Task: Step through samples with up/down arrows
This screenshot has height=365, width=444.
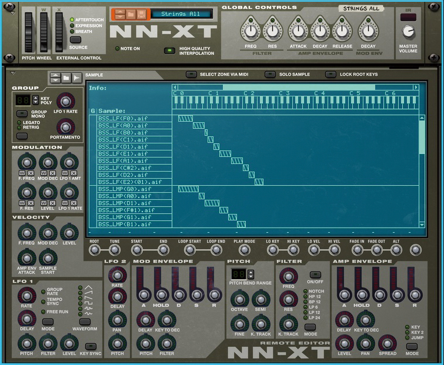Action: (x=55, y=78)
